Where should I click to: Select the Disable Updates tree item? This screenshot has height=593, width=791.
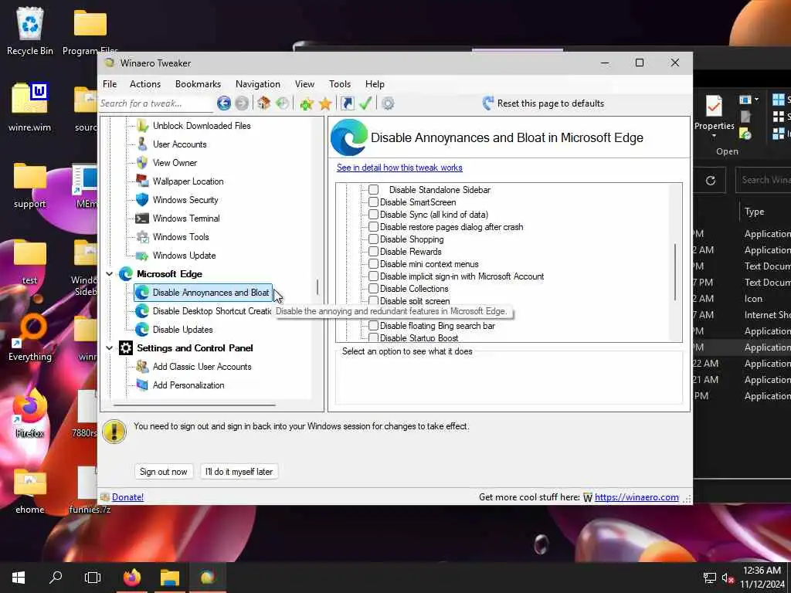coord(182,330)
